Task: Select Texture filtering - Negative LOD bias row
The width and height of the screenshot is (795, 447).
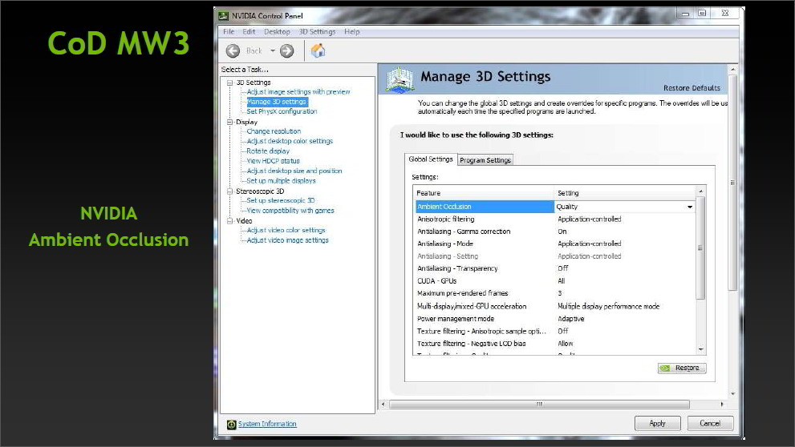Action: pos(555,344)
